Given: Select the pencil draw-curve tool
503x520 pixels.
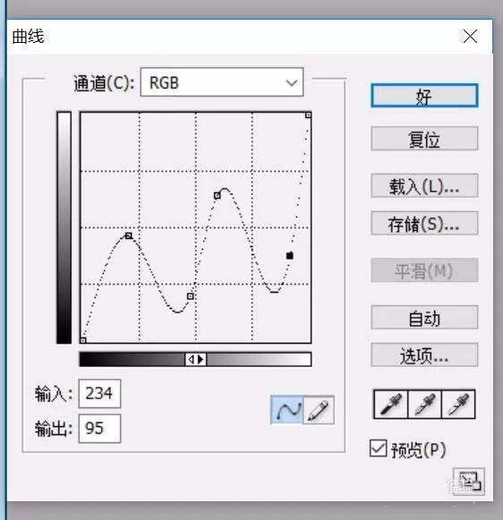Looking at the screenshot, I should (319, 410).
